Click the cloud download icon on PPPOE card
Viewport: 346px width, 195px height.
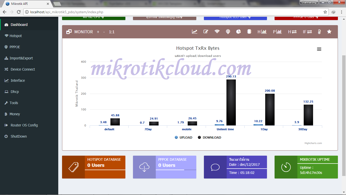144,167
